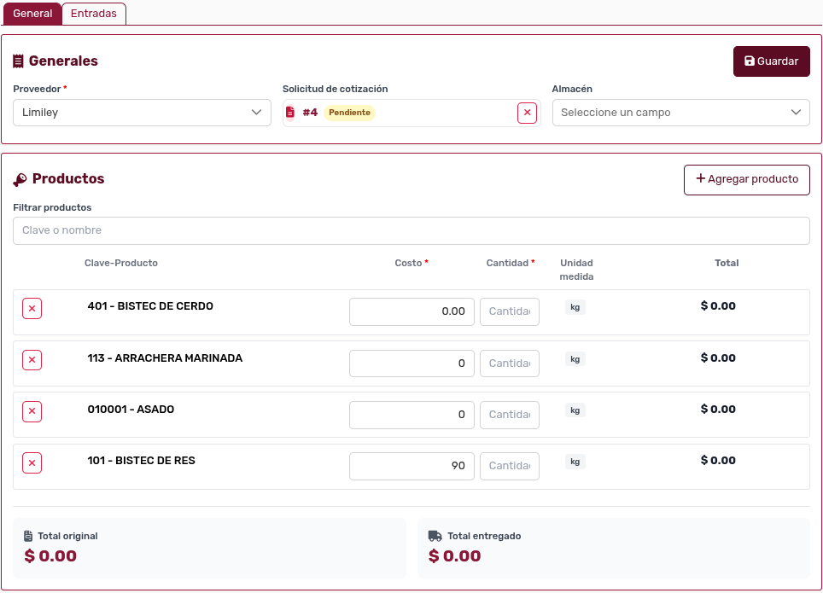Click the quotation document icon beside #4
This screenshot has height=593, width=823.
click(290, 113)
